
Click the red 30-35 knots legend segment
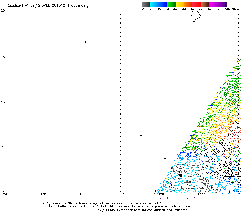tap(197, 4)
